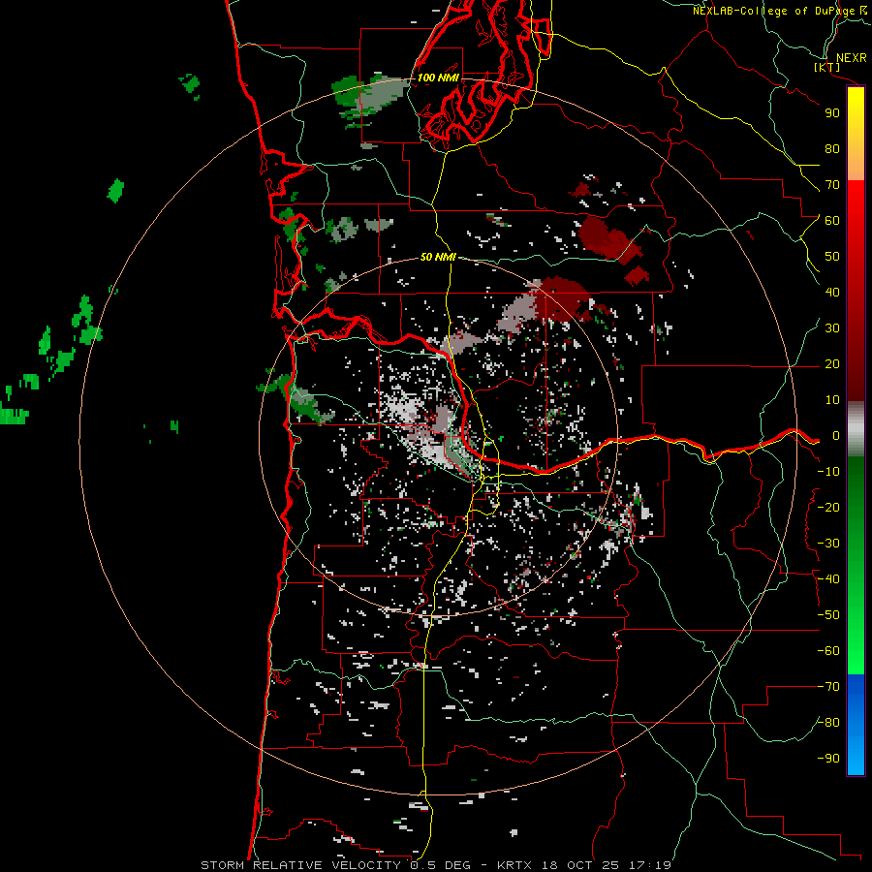Image resolution: width=872 pixels, height=872 pixels.
Task: Click the -50 value on the velocity scale
Action: pos(828,615)
